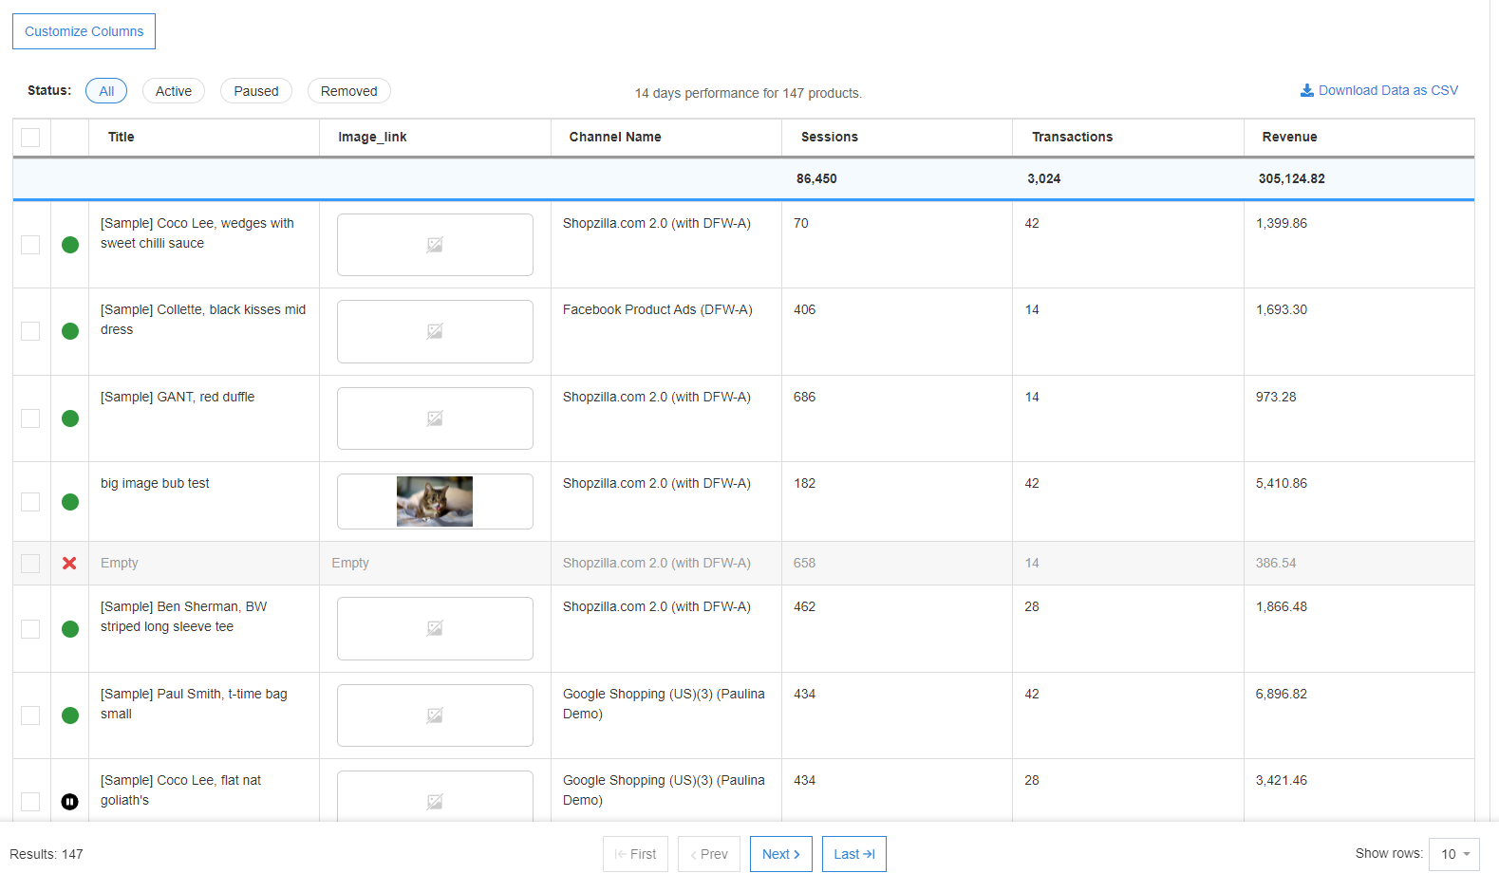Filter by Paused status
Screen dimensions: 1499x873
coord(256,91)
